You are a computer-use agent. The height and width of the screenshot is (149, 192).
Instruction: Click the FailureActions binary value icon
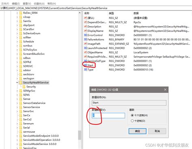tap(85, 39)
